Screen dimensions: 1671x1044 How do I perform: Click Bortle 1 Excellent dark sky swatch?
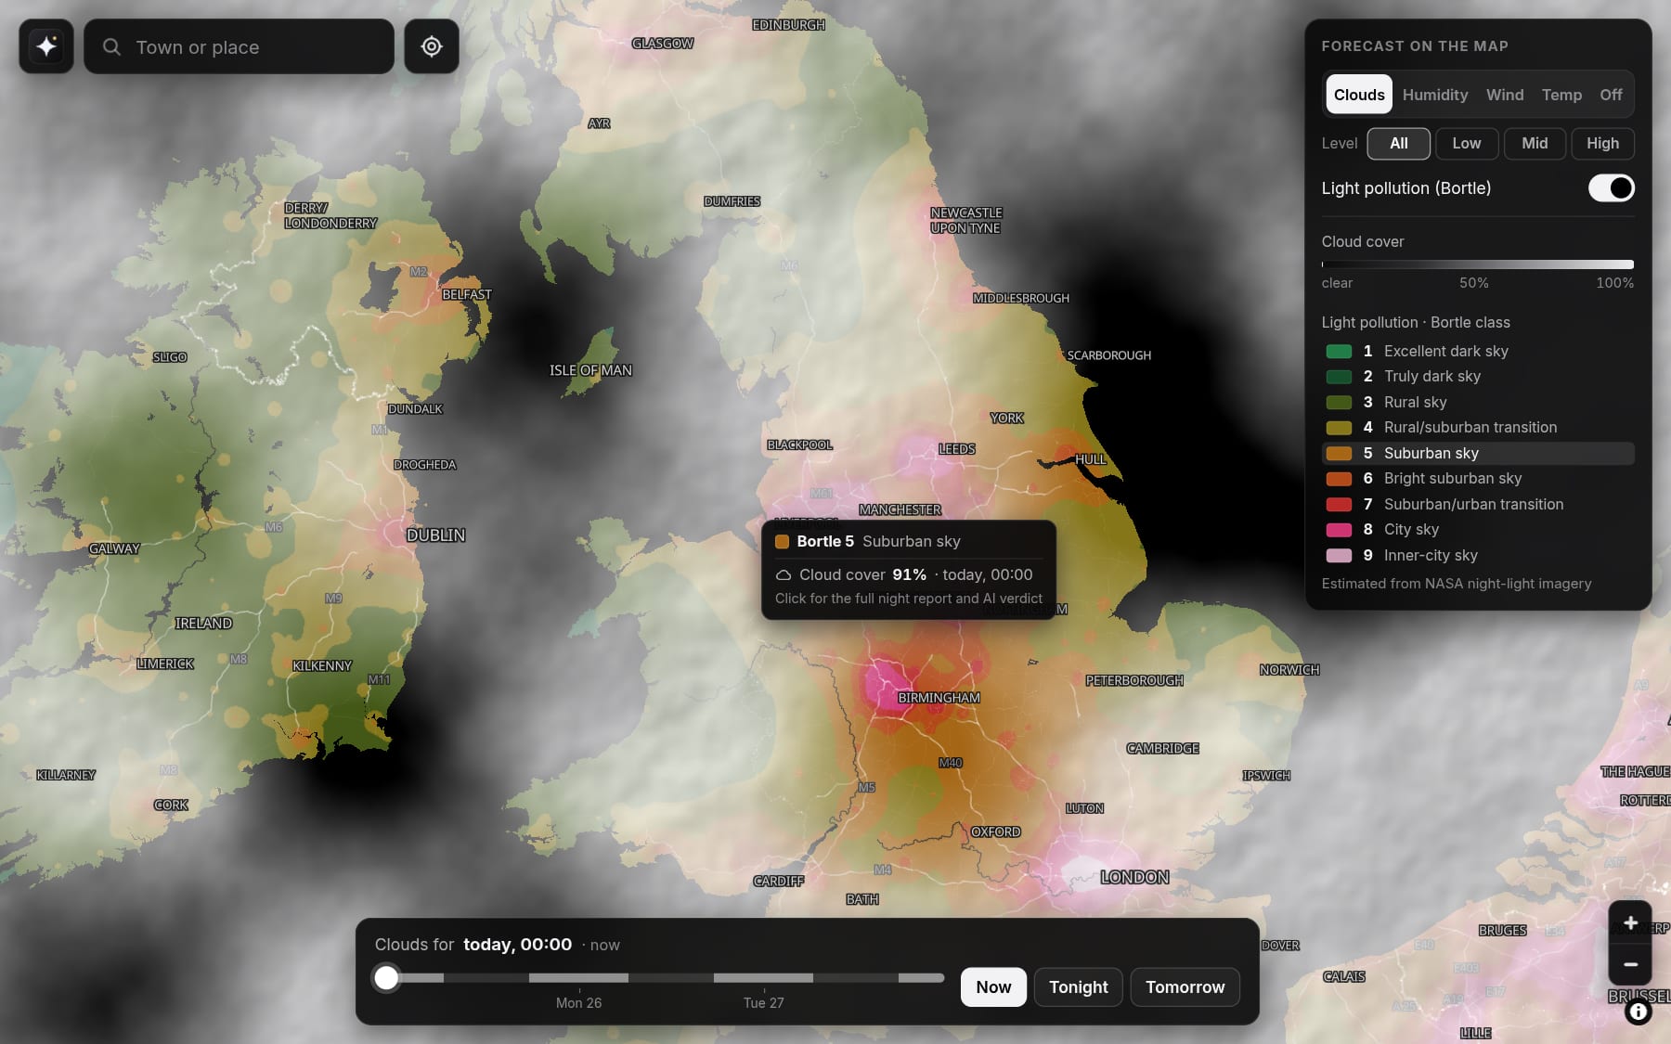coord(1339,351)
